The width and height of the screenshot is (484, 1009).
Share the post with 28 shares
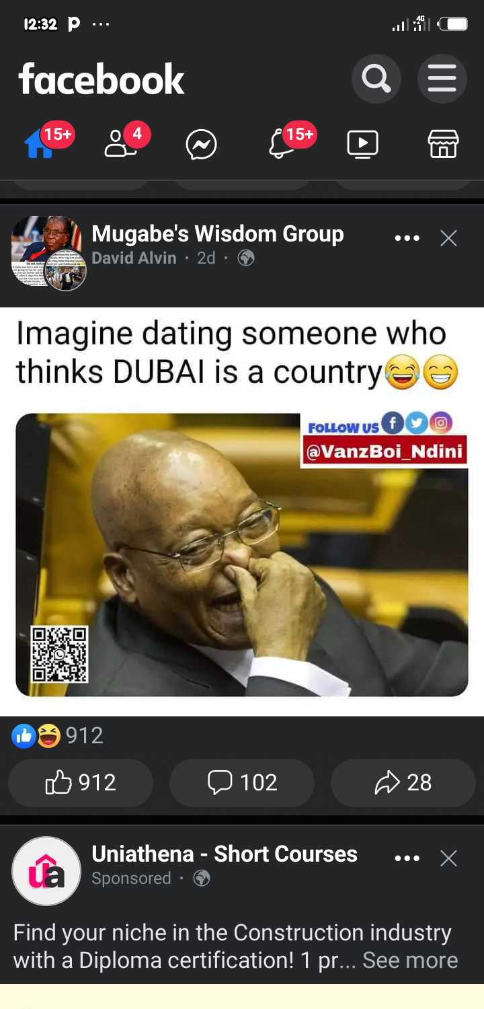pyautogui.click(x=403, y=782)
